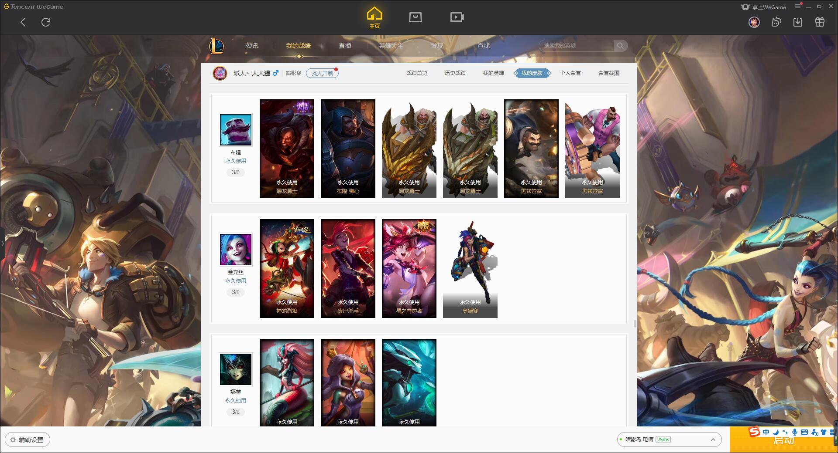Image resolution: width=838 pixels, height=453 pixels.
Task: Click the Sogou input method S icon
Action: point(754,432)
